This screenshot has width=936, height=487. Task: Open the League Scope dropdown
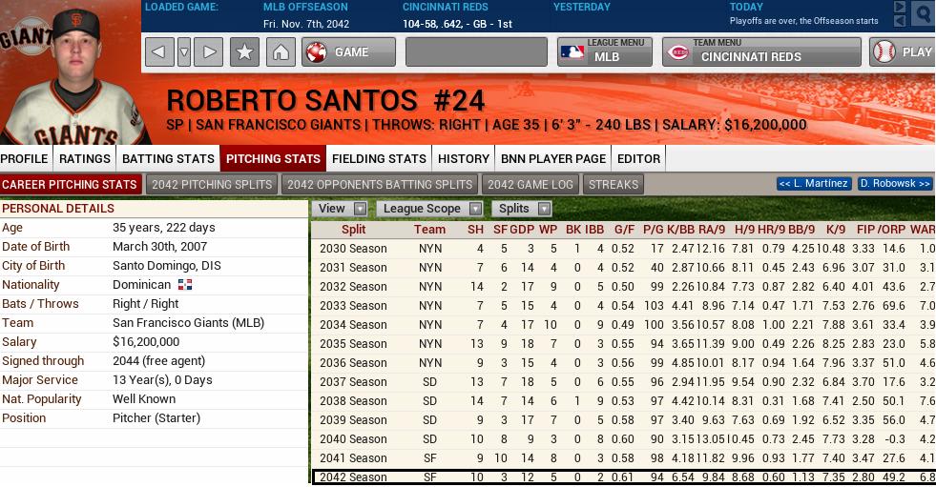click(428, 208)
